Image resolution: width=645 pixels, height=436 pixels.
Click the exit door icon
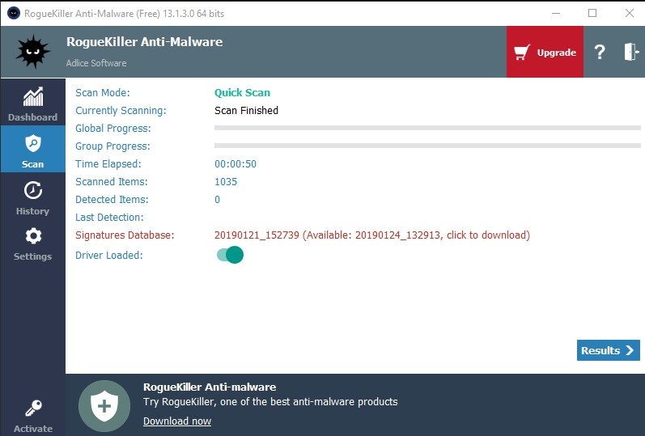coord(631,53)
